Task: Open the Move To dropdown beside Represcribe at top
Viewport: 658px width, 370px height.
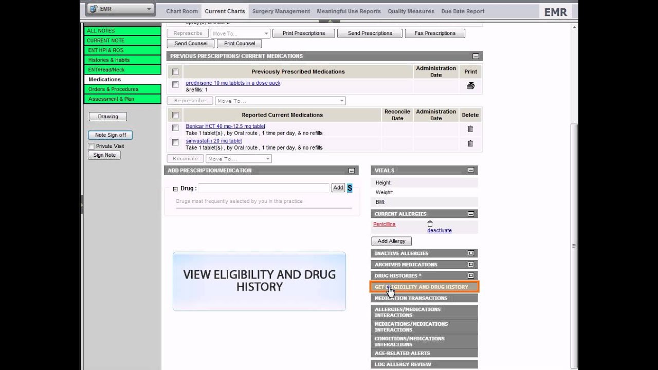Action: pyautogui.click(x=240, y=33)
